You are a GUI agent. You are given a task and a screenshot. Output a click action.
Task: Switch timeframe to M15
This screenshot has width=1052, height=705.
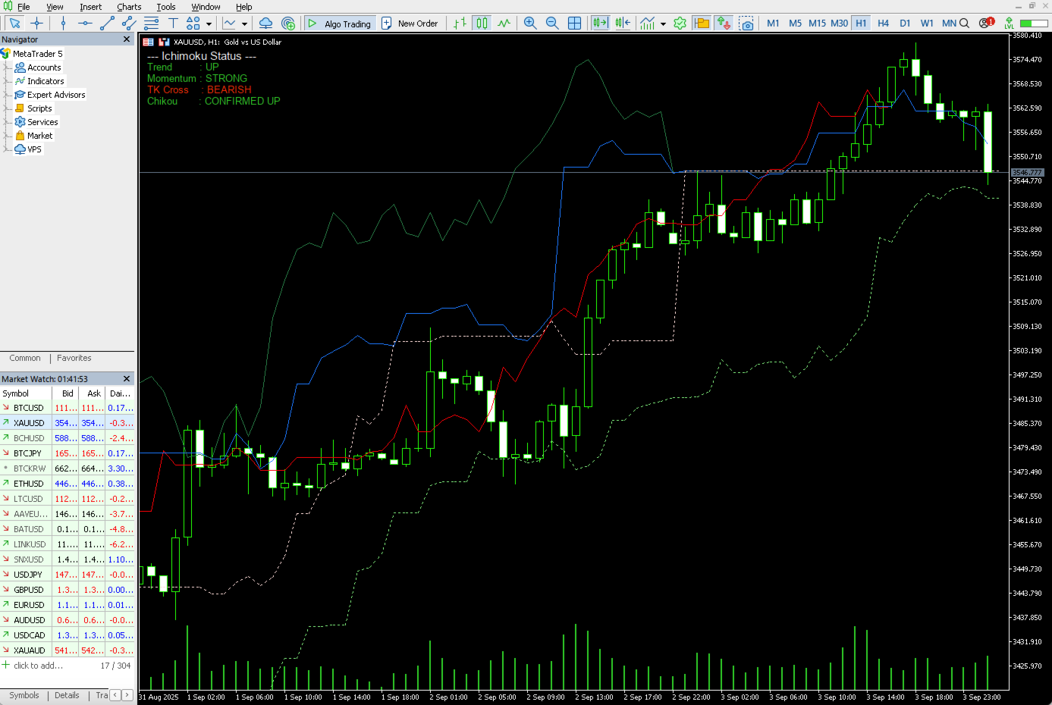coord(817,23)
